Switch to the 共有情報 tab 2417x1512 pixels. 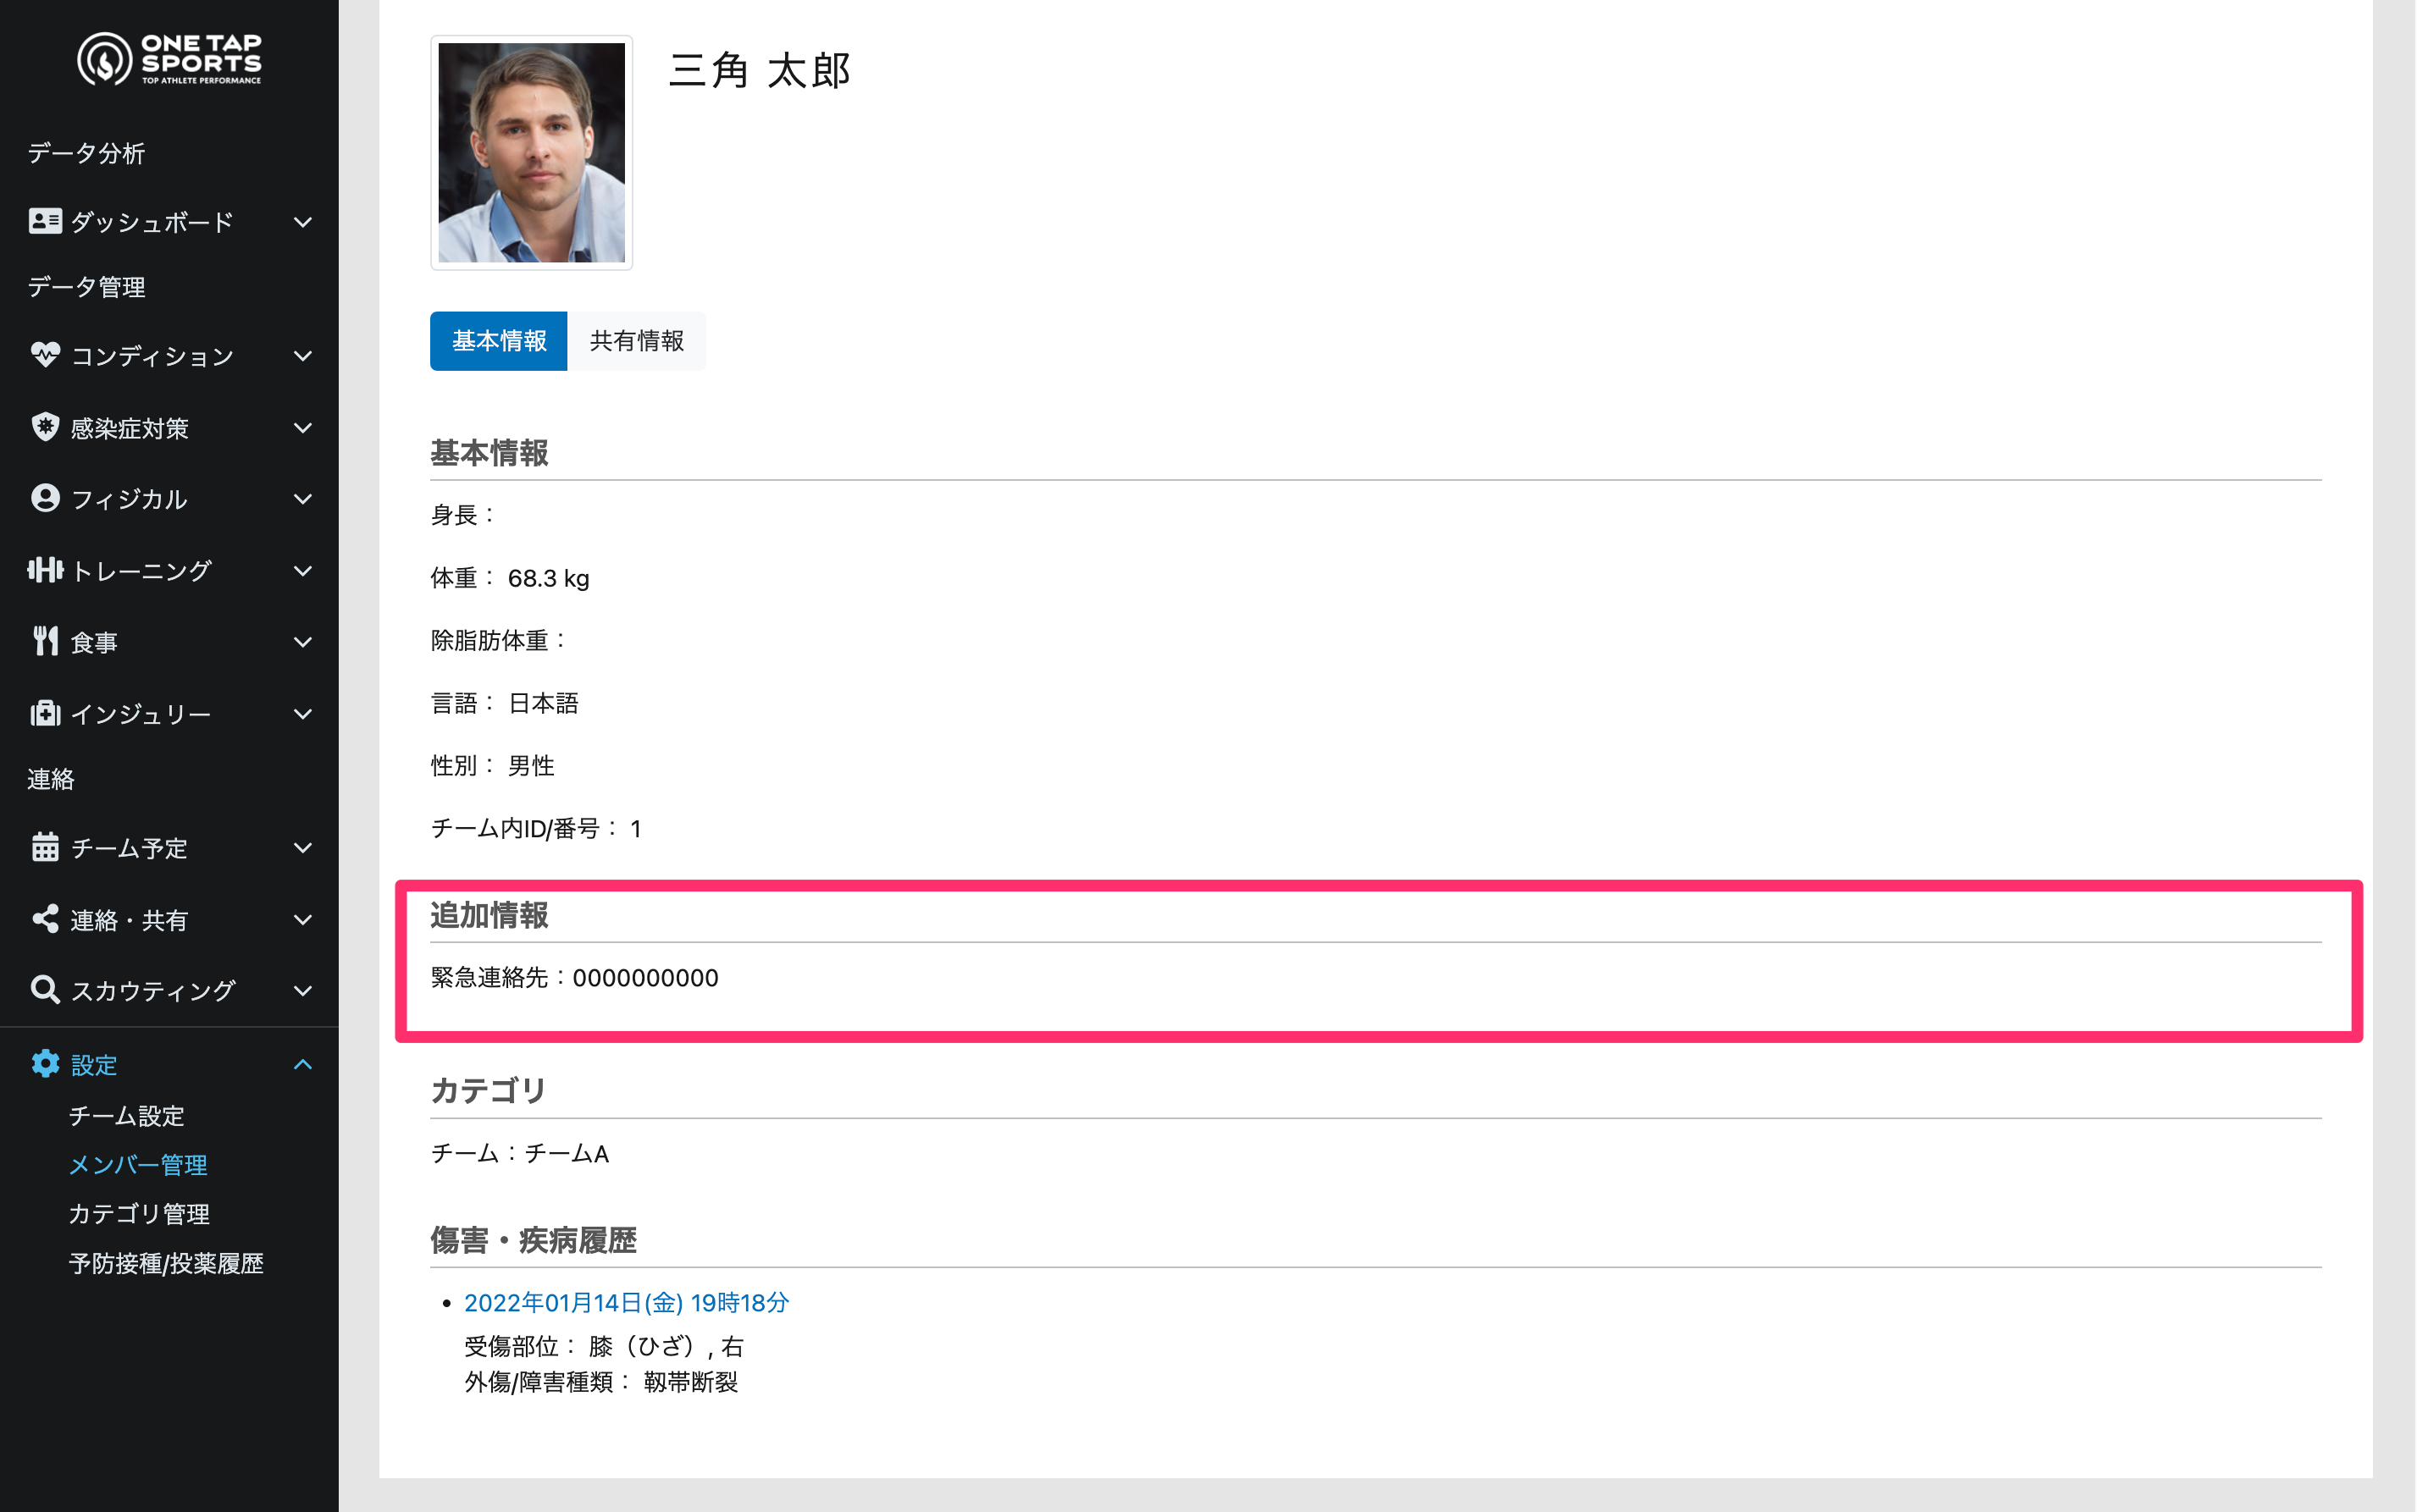tap(636, 341)
